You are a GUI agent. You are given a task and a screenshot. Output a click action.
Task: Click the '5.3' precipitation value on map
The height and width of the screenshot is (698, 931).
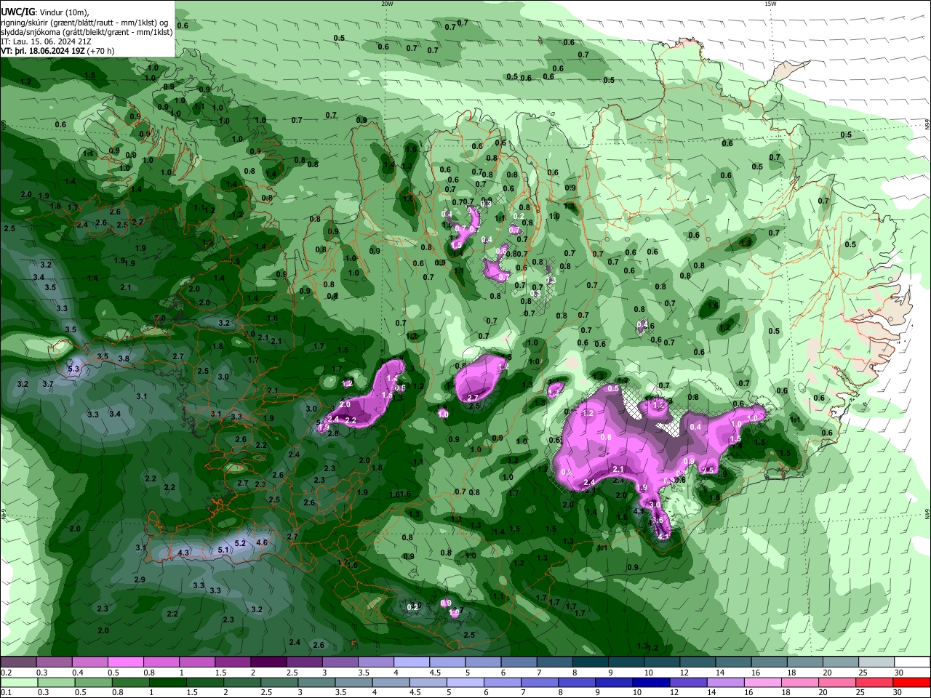[73, 369]
